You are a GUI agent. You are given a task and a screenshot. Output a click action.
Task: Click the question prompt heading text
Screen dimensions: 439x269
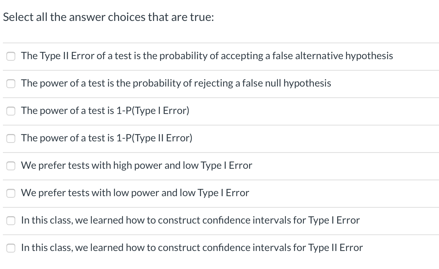point(108,17)
